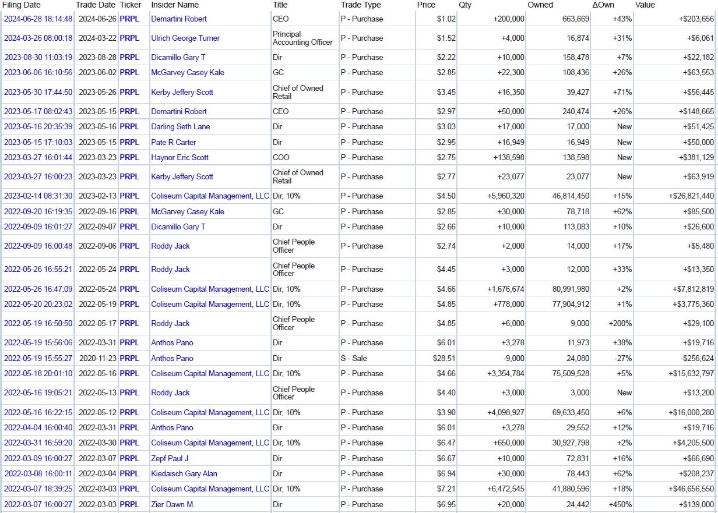Click PRPL ticker in the 2024-03-22 row
Screen dimensions: 718x513
pyautogui.click(x=129, y=38)
